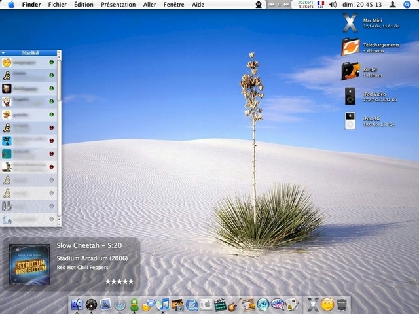The height and width of the screenshot is (314, 419).
Task: Open GarageBand guitar icon in dock
Action: [234, 305]
